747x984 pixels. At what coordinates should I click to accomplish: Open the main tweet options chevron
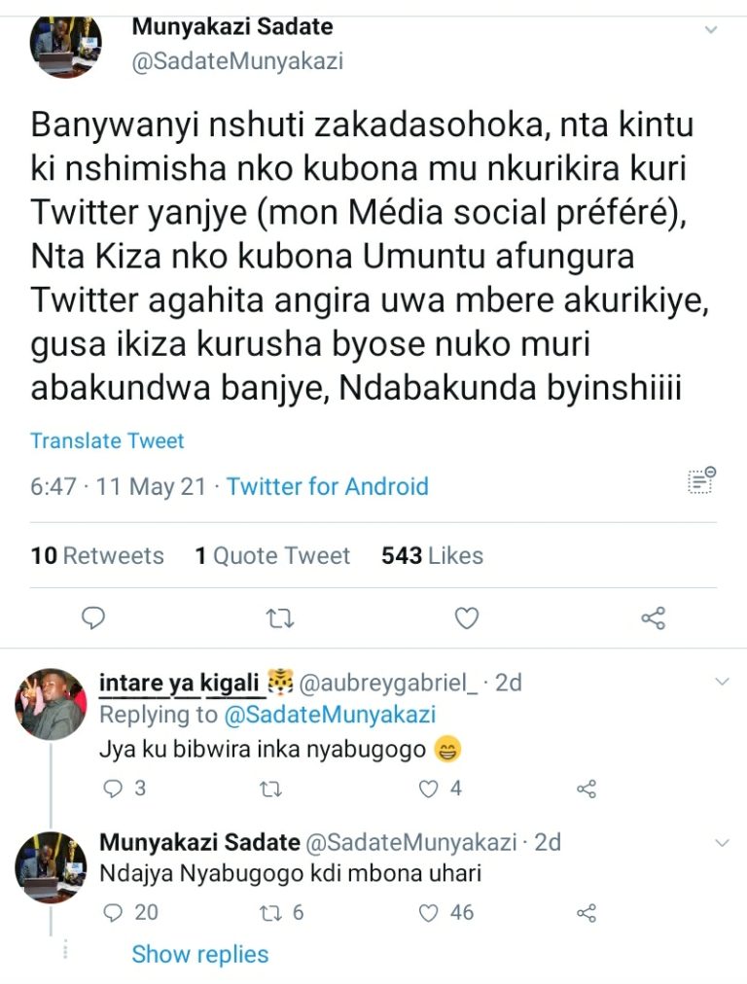(x=712, y=30)
